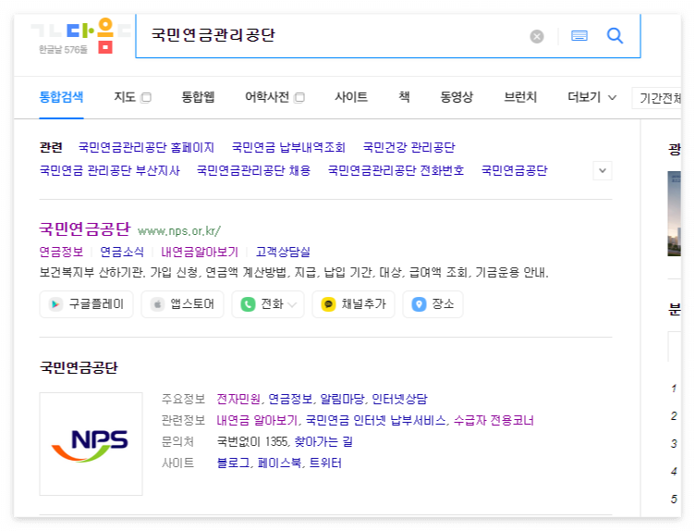Click the ad building image thumbnail
Viewport: 695px width, 531px height.
coord(674,214)
